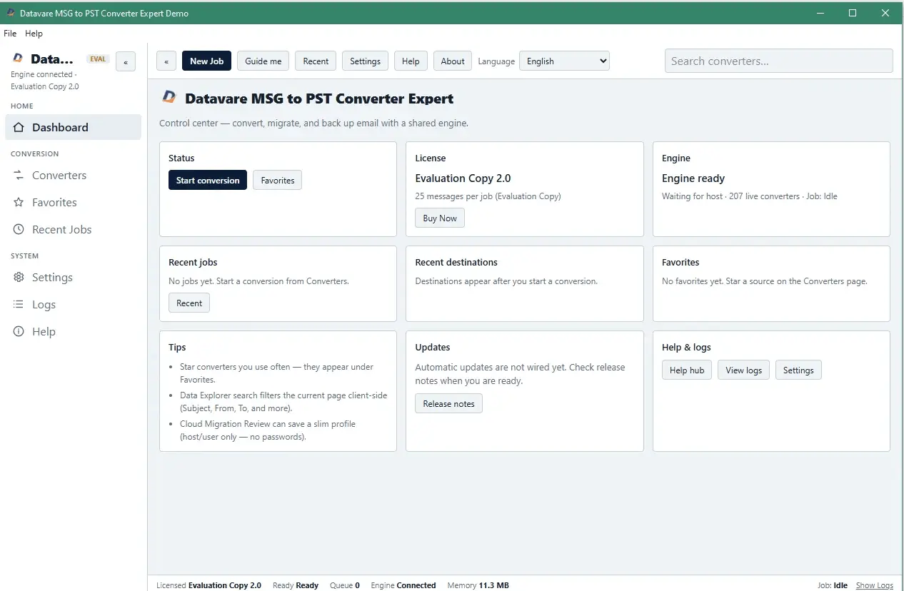The width and height of the screenshot is (904, 591).
Task: Click the Recent Jobs clock icon in the sidebar
Action: pyautogui.click(x=19, y=229)
